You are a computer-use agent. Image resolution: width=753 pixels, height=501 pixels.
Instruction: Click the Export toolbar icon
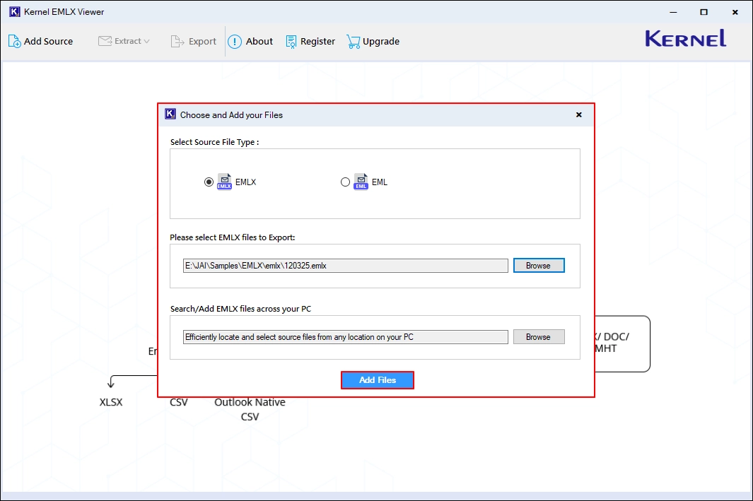tap(177, 41)
